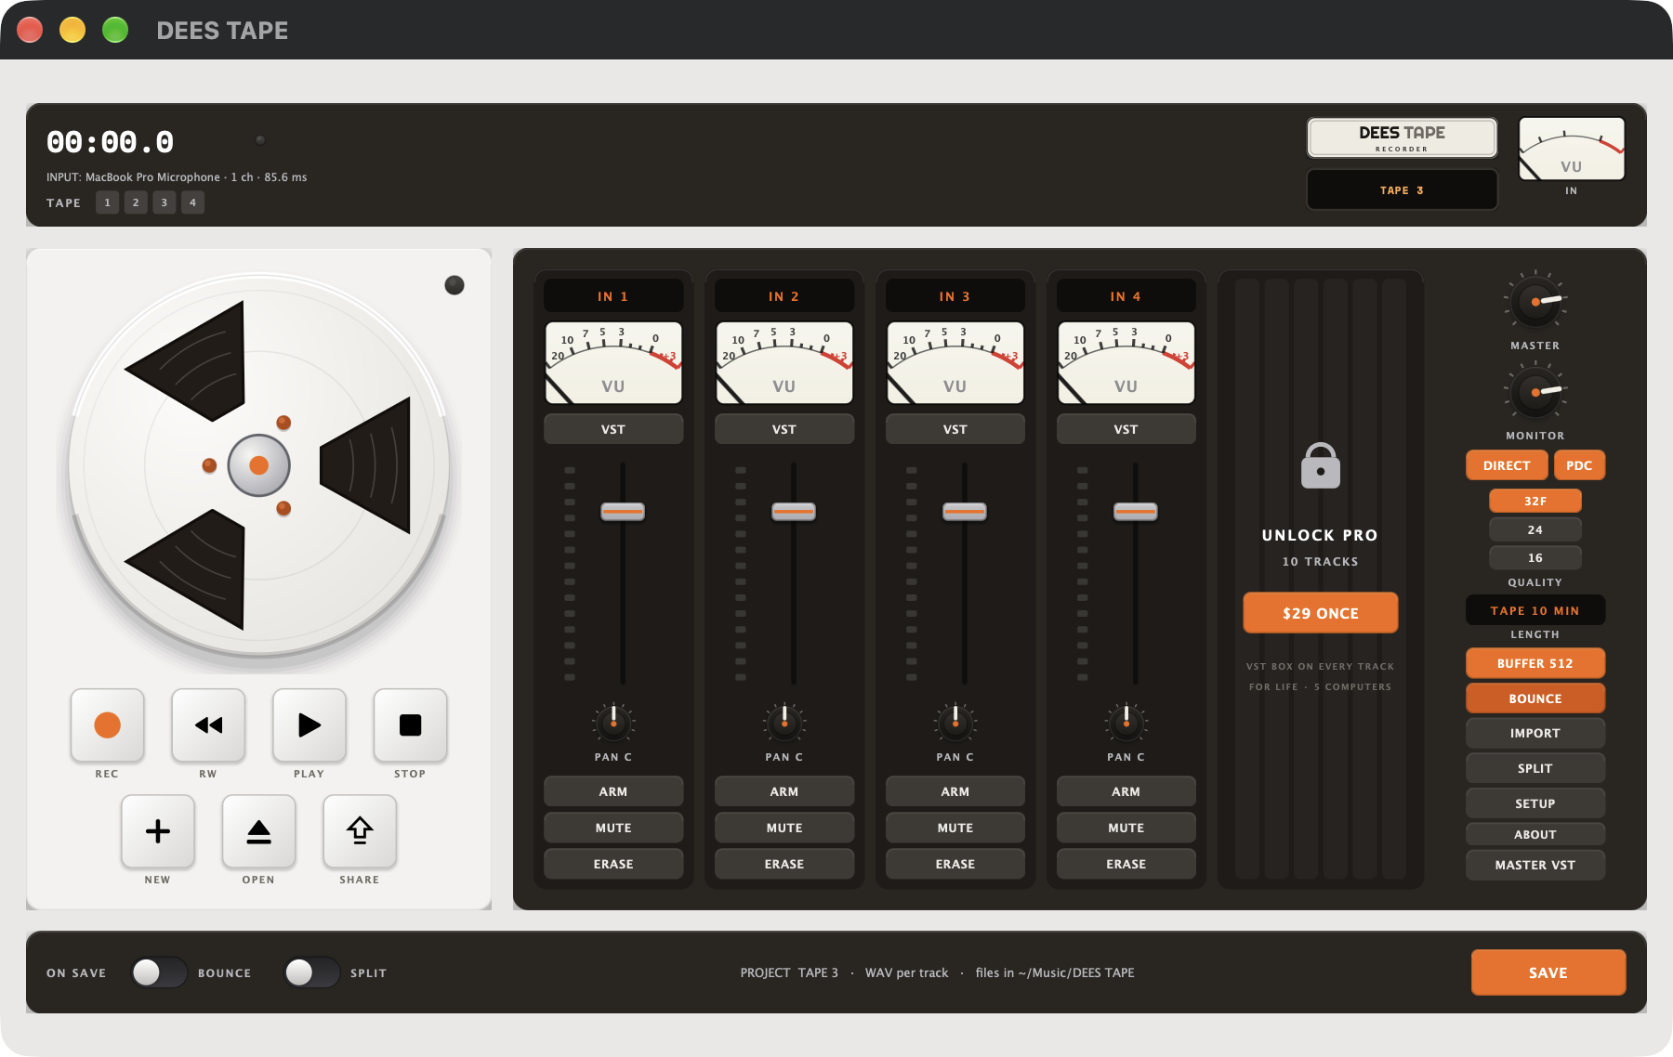Switch to tape 2 tab
The height and width of the screenshot is (1057, 1673).
(x=136, y=202)
